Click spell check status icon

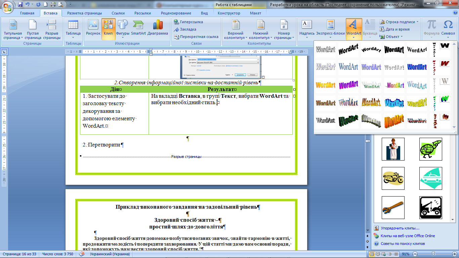tap(82, 254)
